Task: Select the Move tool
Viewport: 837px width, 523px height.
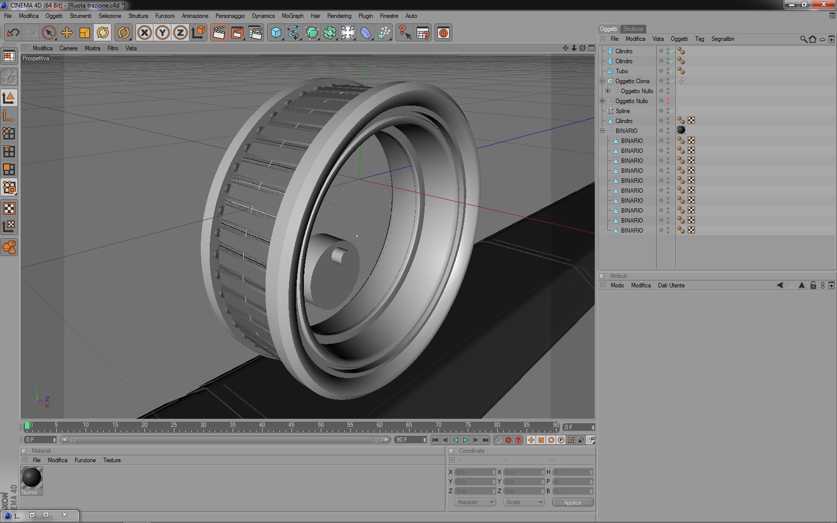Action: pyautogui.click(x=67, y=33)
